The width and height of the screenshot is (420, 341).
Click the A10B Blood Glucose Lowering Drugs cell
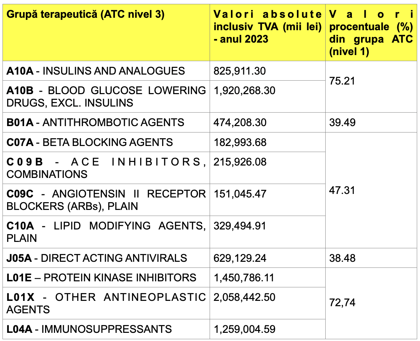(x=106, y=97)
